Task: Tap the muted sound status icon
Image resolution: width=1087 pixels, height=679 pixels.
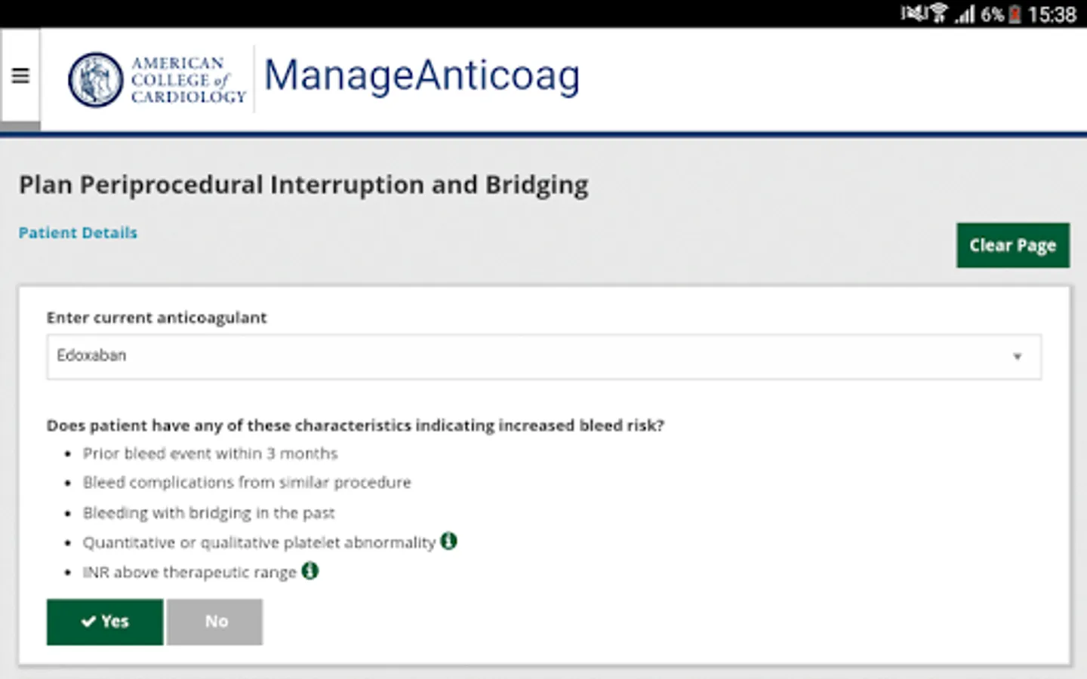Action: 913,13
